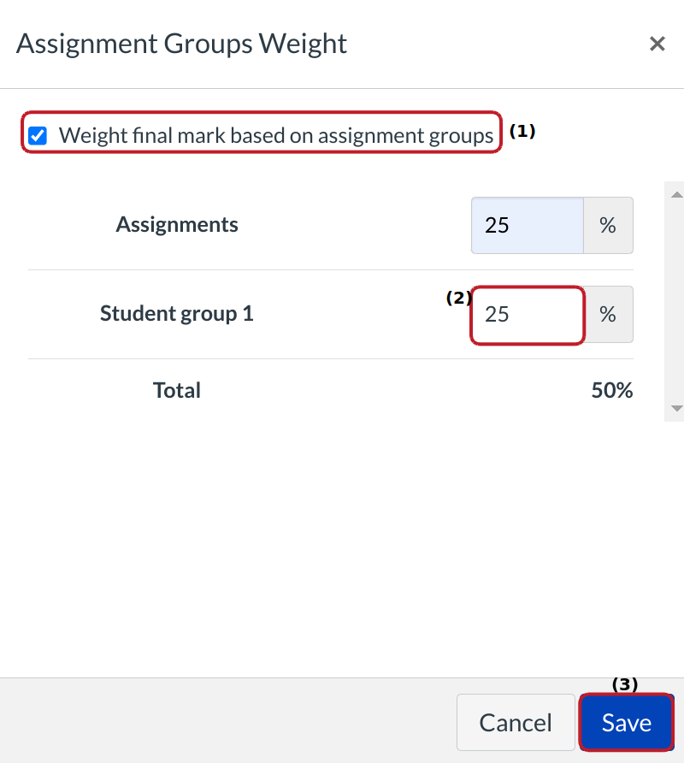The width and height of the screenshot is (684, 763).
Task: Click the percent sign beside Assignments weight
Action: coord(608,226)
